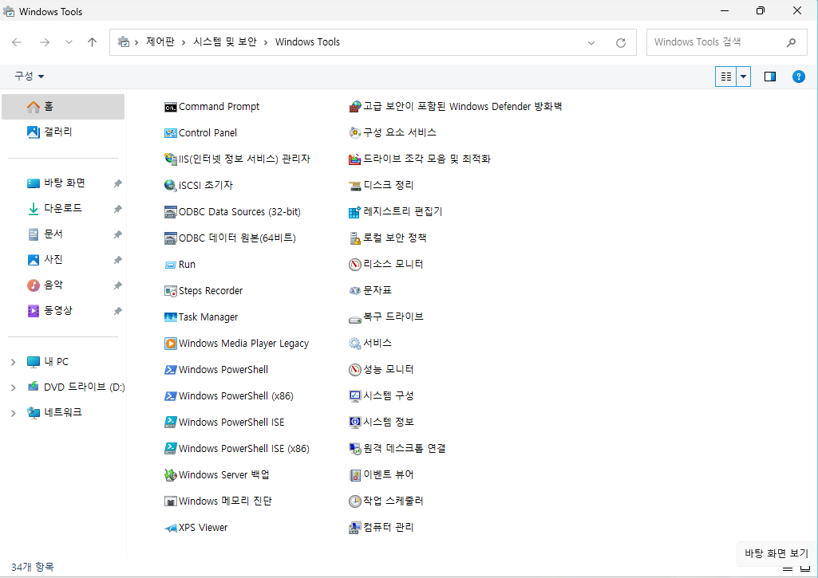
Task: Click the folder icon in address bar
Action: [124, 41]
